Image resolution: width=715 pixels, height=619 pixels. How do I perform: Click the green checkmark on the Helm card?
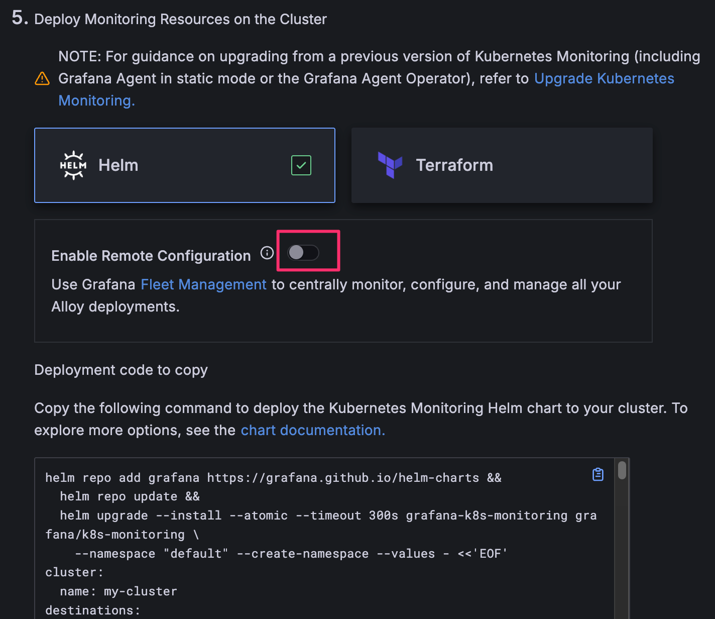301,165
